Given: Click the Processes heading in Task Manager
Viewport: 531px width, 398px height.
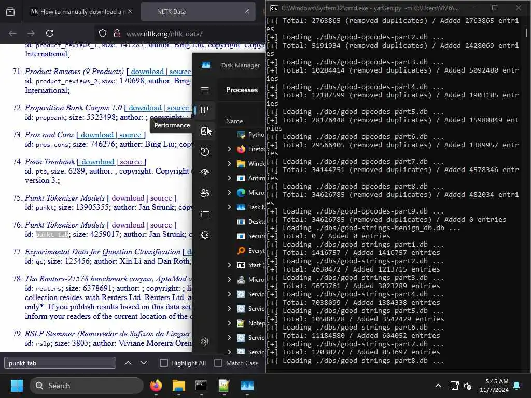Looking at the screenshot, I should [x=242, y=90].
